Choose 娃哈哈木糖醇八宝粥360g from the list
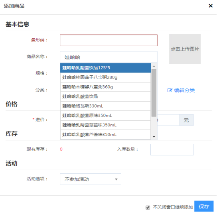 pos(105,87)
